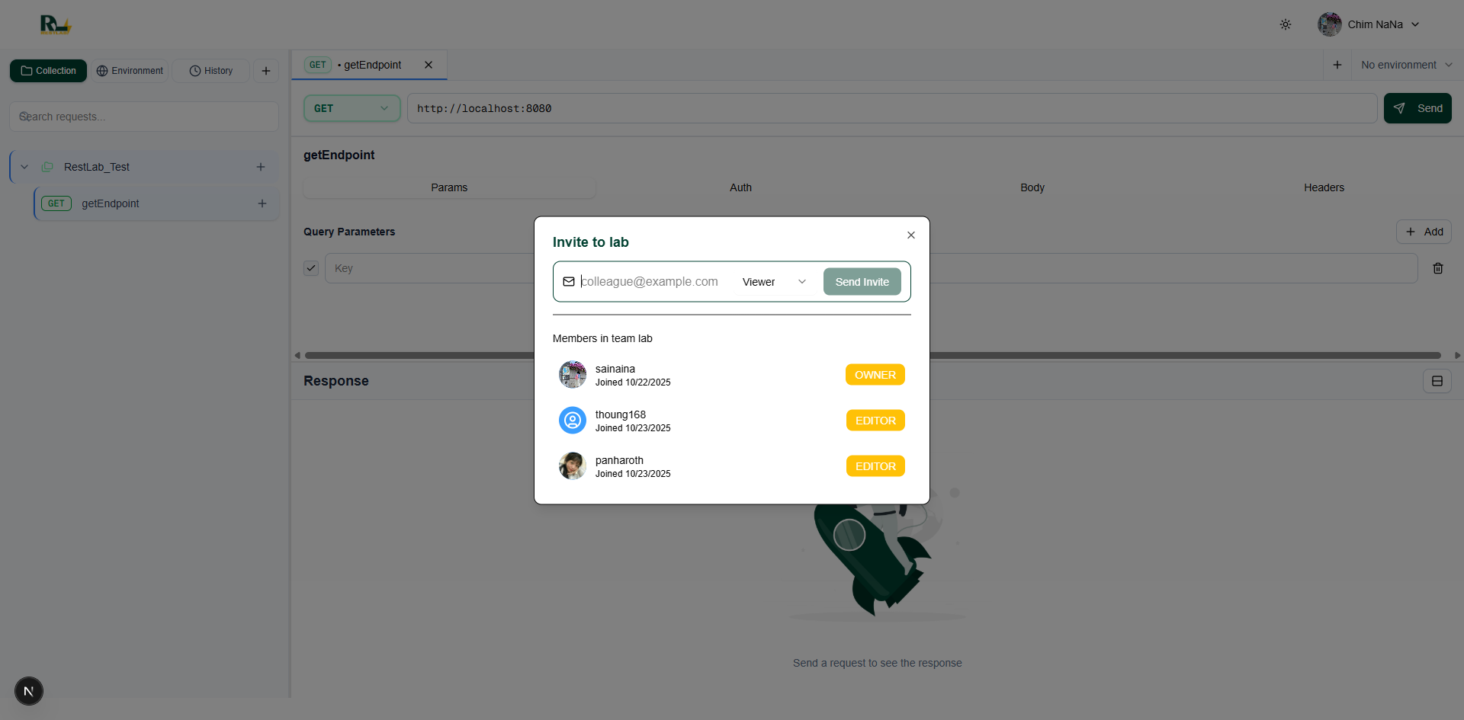1464x720 pixels.
Task: Toggle response panel layout icon
Action: [1437, 381]
